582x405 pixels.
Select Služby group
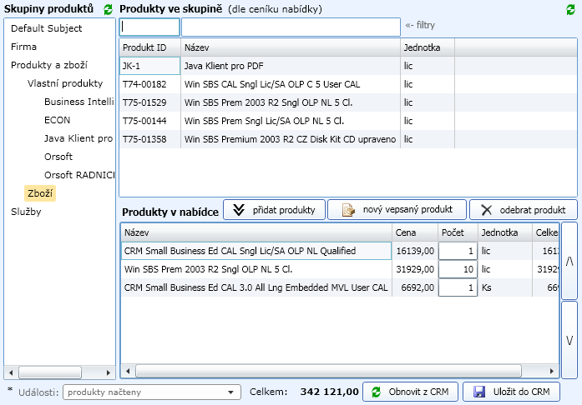[26, 212]
